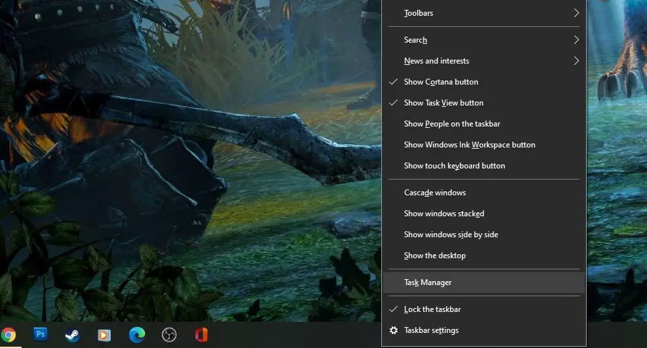Enable Show Windows Ink Workspace button

pyautogui.click(x=484, y=145)
